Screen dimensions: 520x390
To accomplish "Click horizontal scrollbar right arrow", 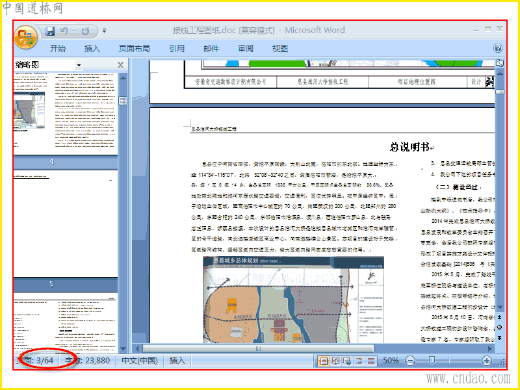I will click(490, 348).
